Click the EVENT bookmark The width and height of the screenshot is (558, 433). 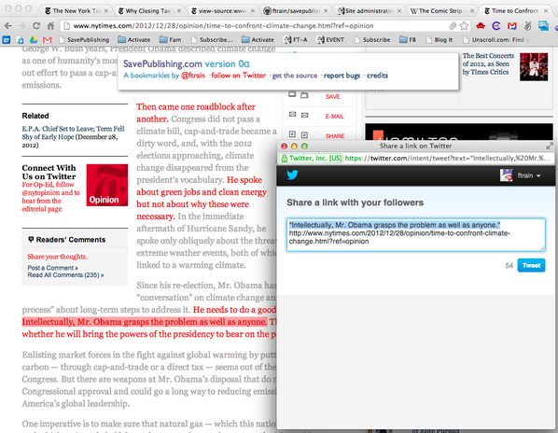click(x=330, y=40)
